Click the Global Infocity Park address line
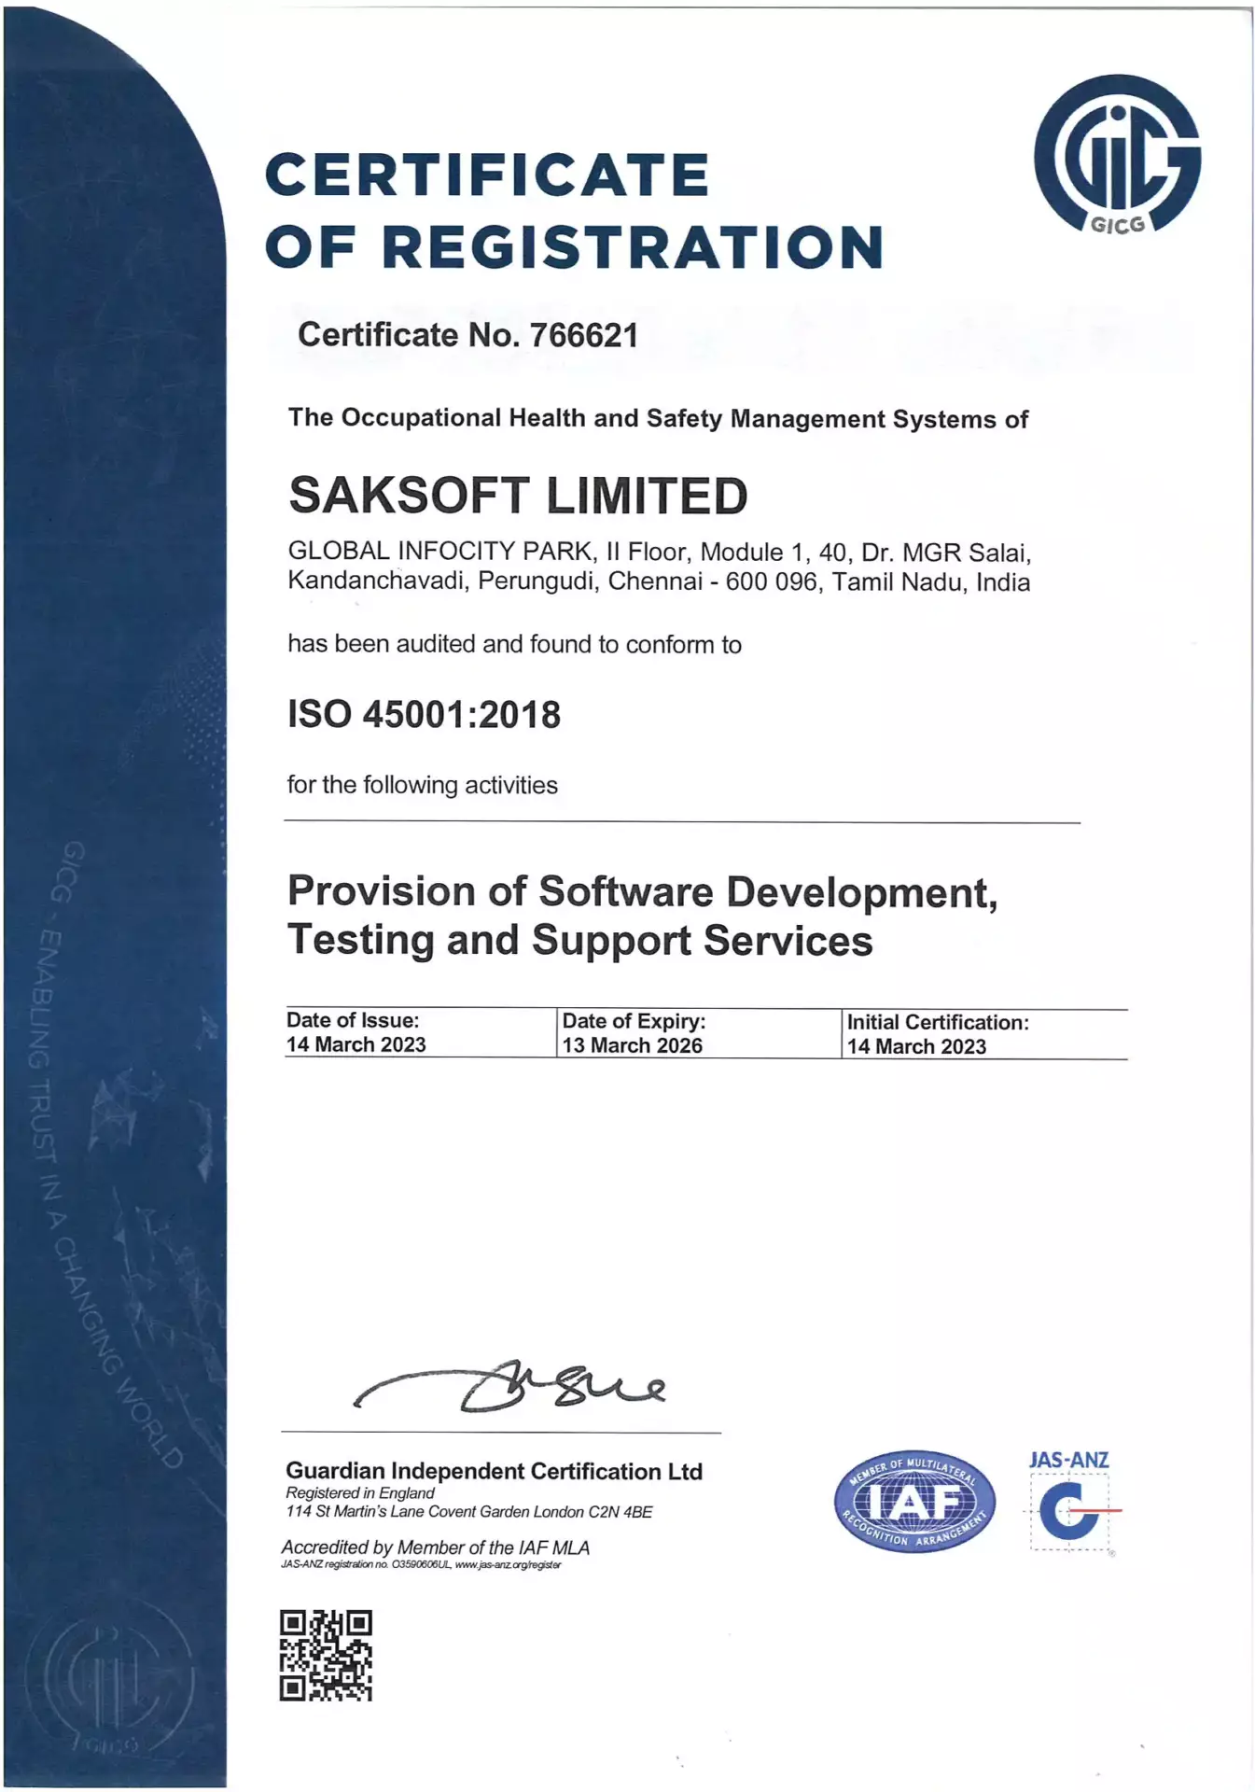 pos(659,553)
